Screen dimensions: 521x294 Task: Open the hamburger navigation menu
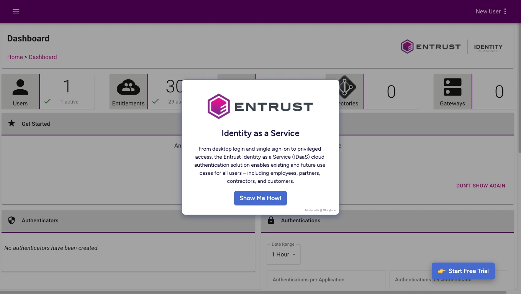click(x=16, y=11)
